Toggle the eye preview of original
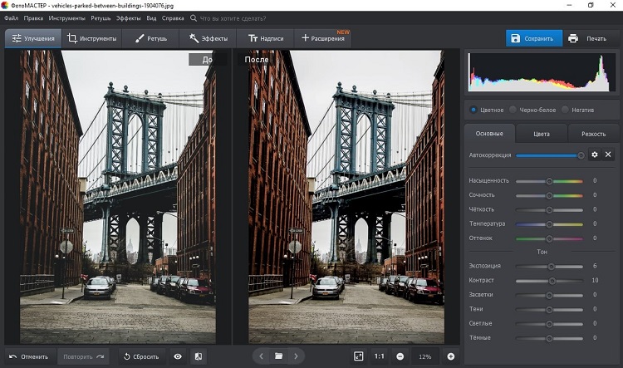 click(x=178, y=356)
